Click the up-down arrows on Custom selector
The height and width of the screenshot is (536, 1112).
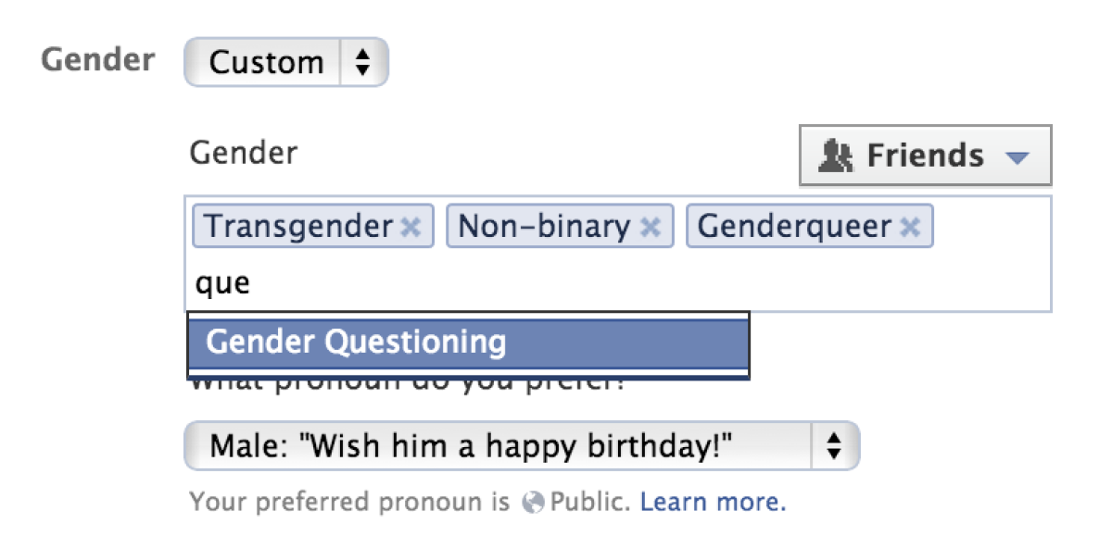click(362, 63)
